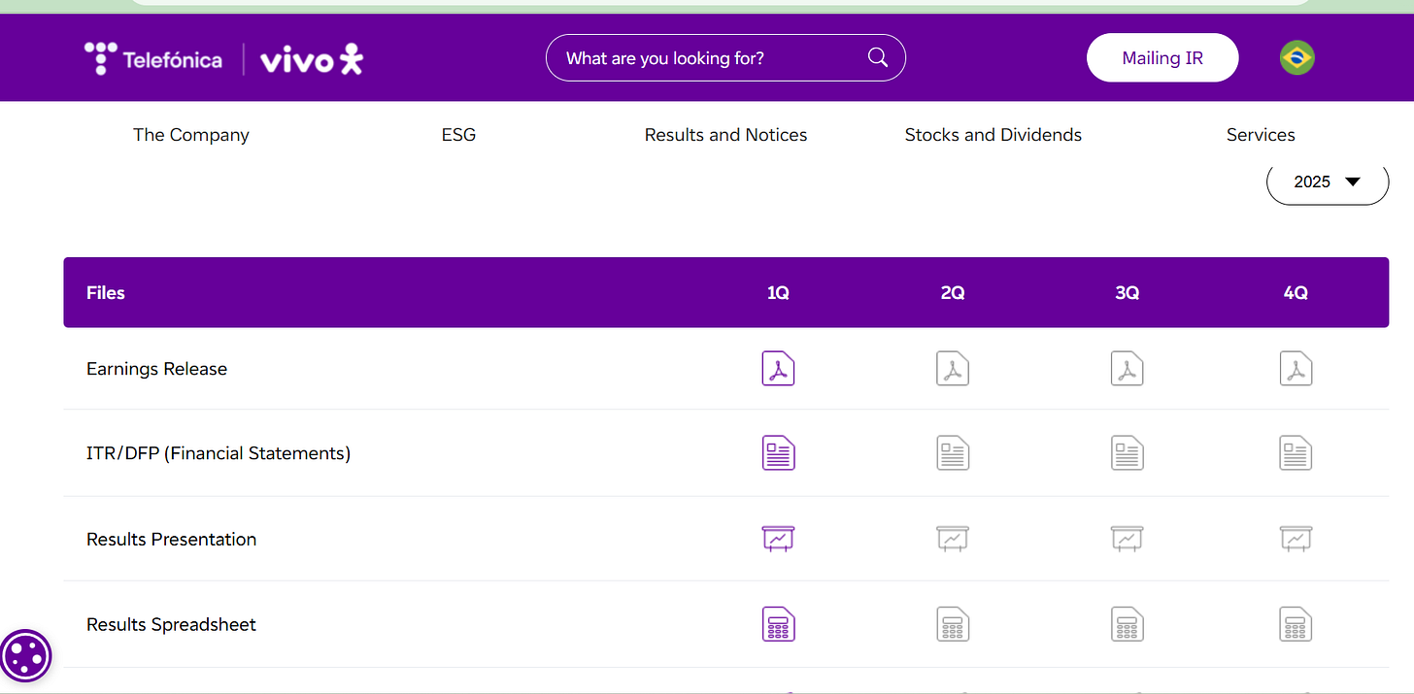Open the Services menu
1414x694 pixels.
[1261, 135]
